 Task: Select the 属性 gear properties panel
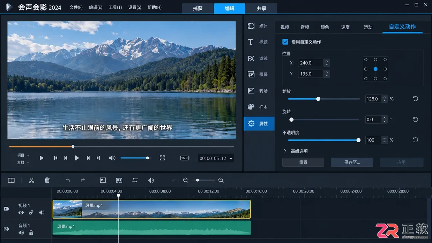coord(259,123)
